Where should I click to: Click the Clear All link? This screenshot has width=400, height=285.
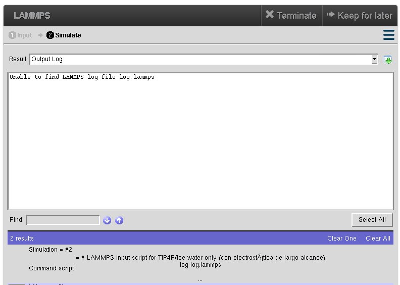point(378,239)
